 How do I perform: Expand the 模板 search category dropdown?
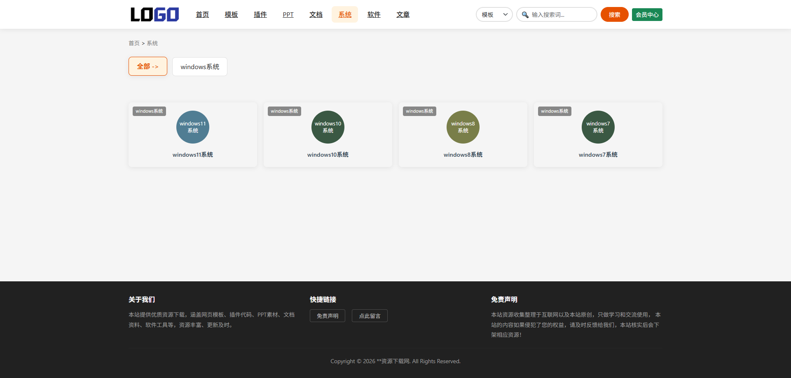click(x=494, y=14)
